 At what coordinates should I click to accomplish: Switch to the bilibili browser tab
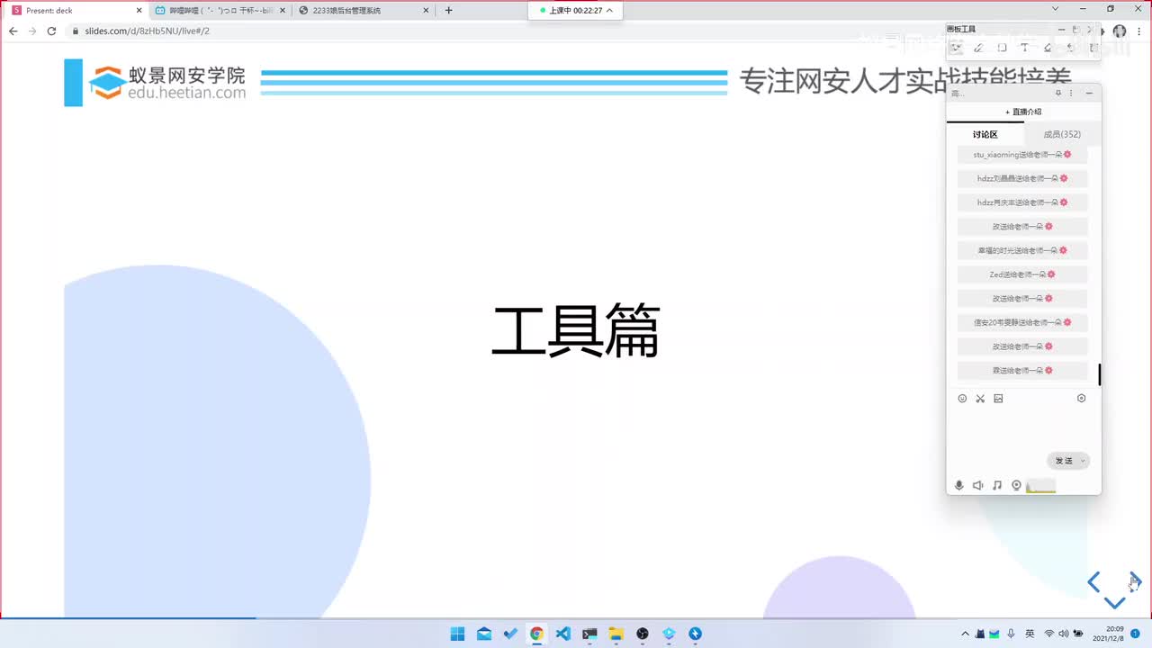click(x=219, y=10)
